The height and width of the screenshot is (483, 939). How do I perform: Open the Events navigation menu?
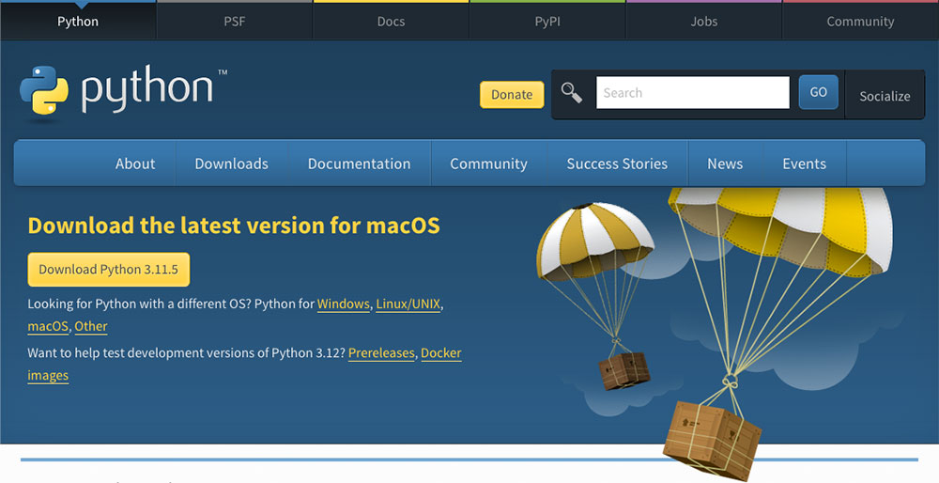[x=805, y=164]
